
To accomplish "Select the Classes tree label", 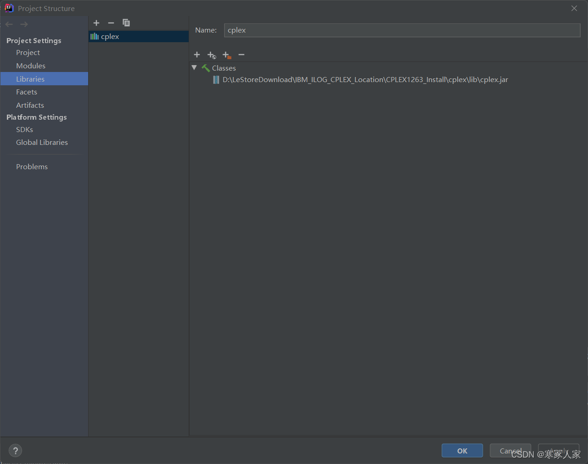I will coord(224,68).
